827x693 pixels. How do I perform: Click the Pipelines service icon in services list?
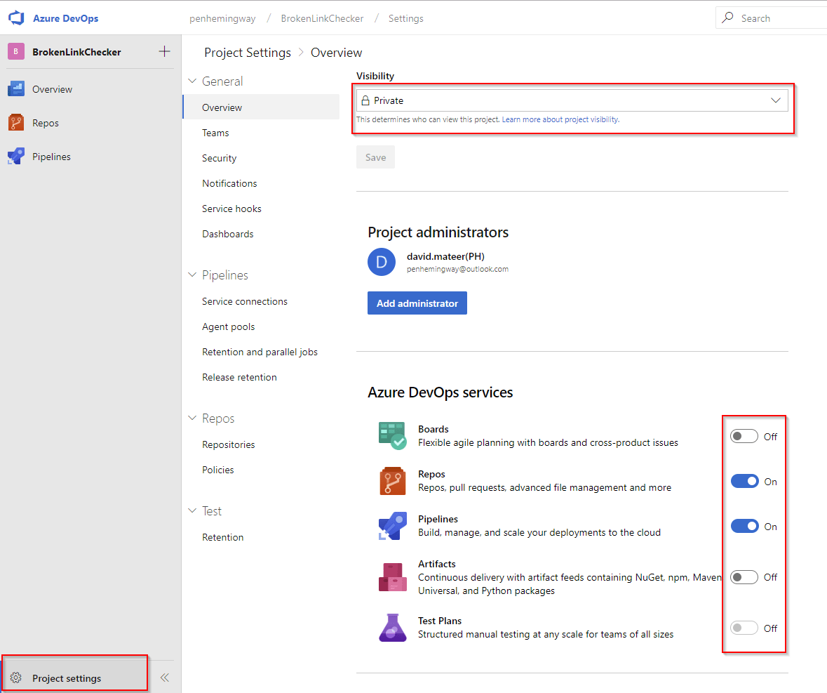(392, 526)
